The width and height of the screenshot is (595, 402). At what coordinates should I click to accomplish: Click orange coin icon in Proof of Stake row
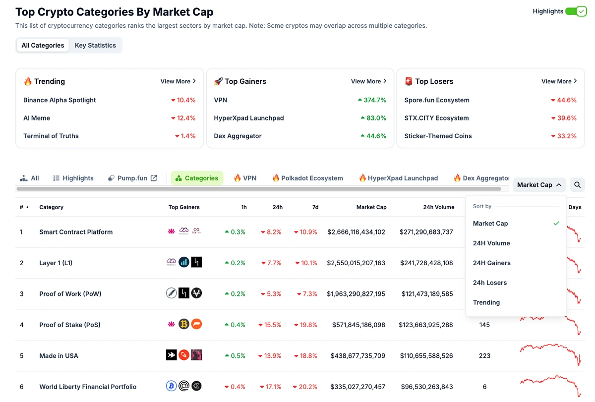pyautogui.click(x=197, y=325)
